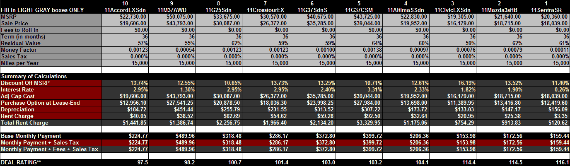This screenshot has height=166, width=570.
Task: Click the DEAL RATING** row label
Action: (x=51, y=162)
